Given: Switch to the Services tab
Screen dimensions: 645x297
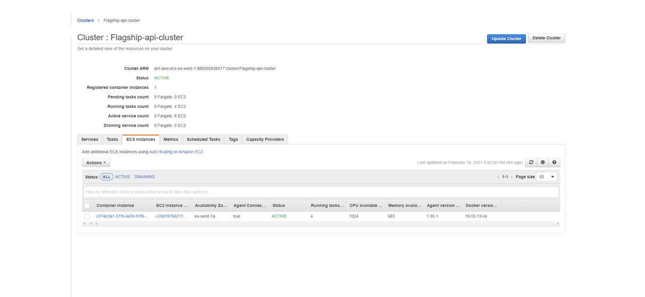Looking at the screenshot, I should 90,139.
